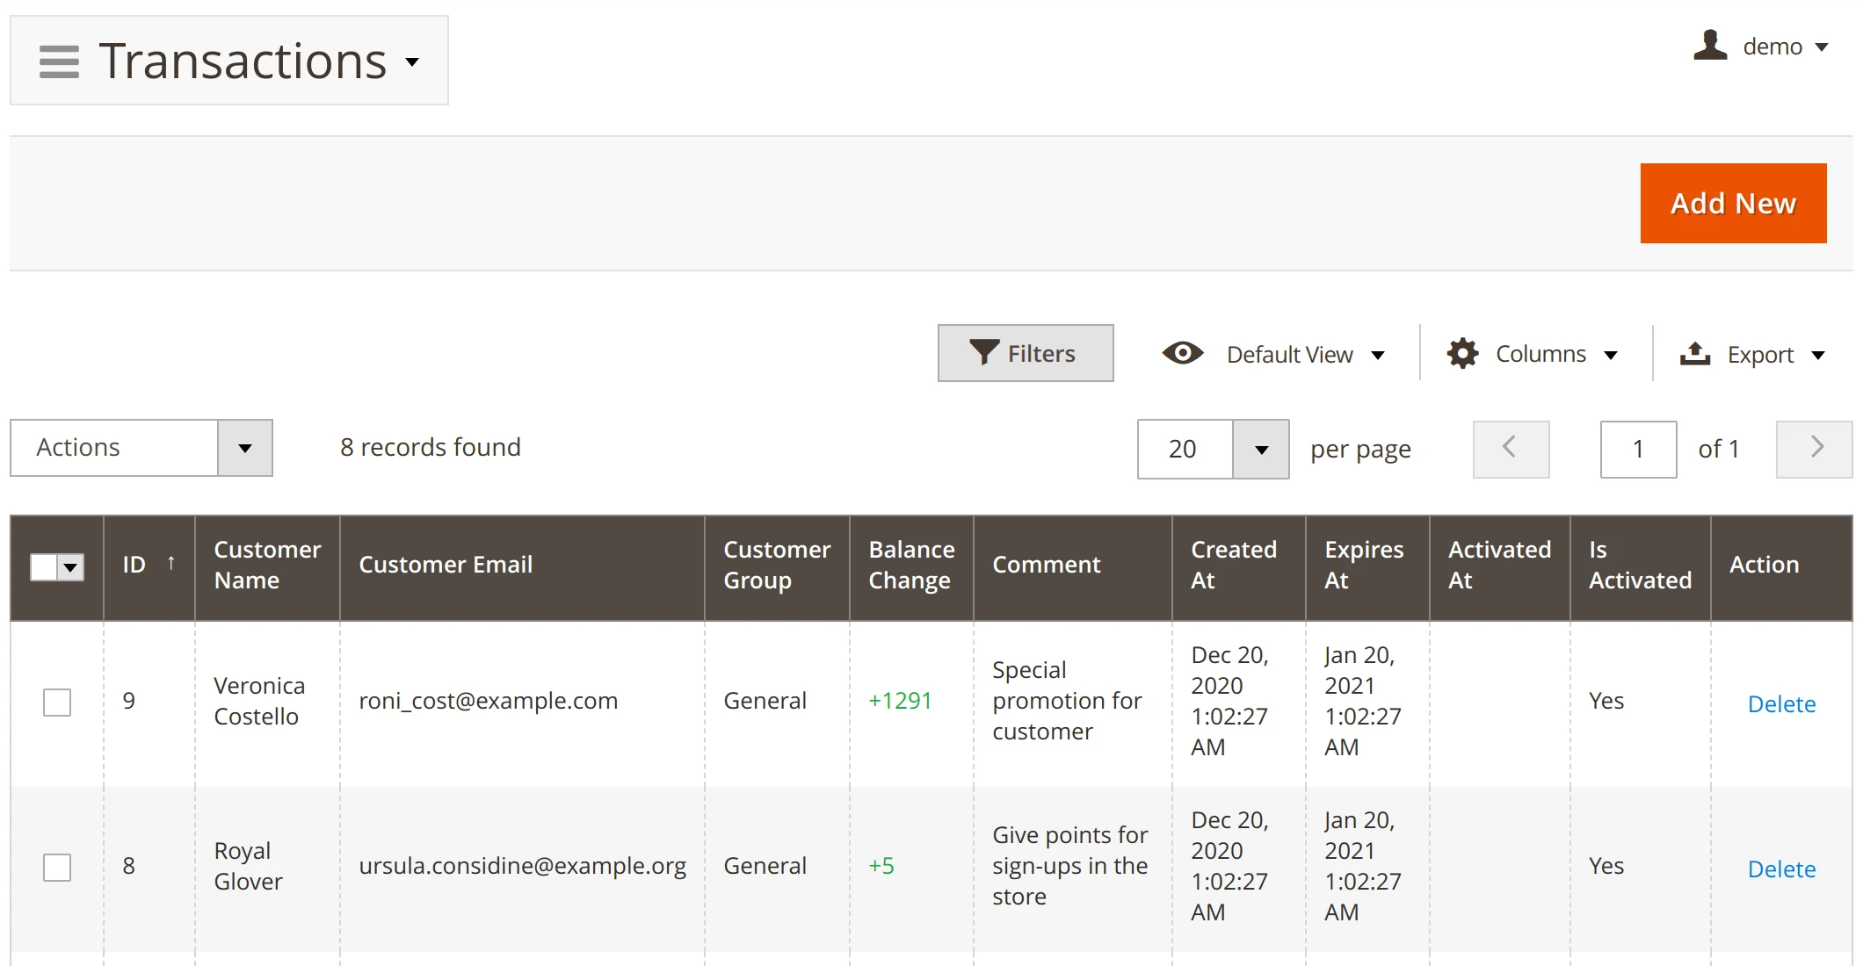Open the navigation hamburger menu
The width and height of the screenshot is (1863, 966).
[58, 61]
